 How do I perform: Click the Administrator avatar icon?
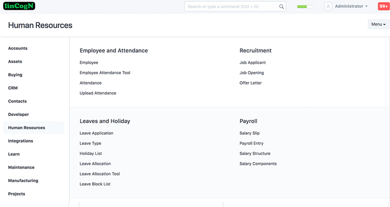click(328, 7)
